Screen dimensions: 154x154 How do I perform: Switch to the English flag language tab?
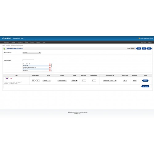pyautogui.click(x=11, y=79)
